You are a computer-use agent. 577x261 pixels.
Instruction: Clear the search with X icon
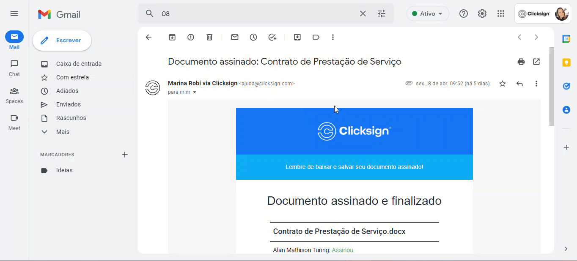coord(363,14)
